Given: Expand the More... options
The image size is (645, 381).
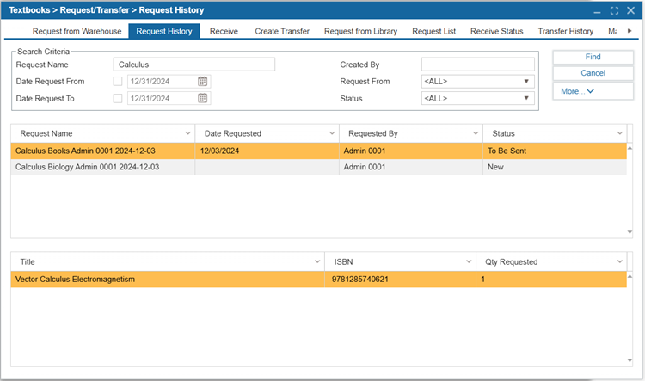Looking at the screenshot, I should [593, 91].
